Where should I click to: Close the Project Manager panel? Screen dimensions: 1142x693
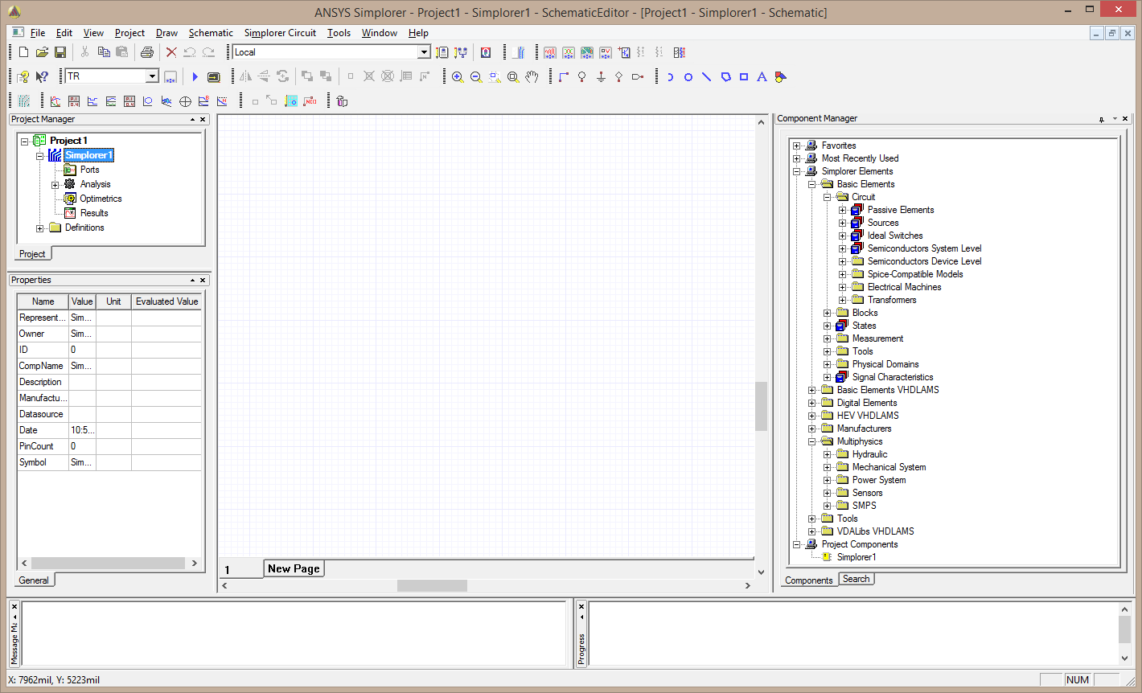coord(203,119)
